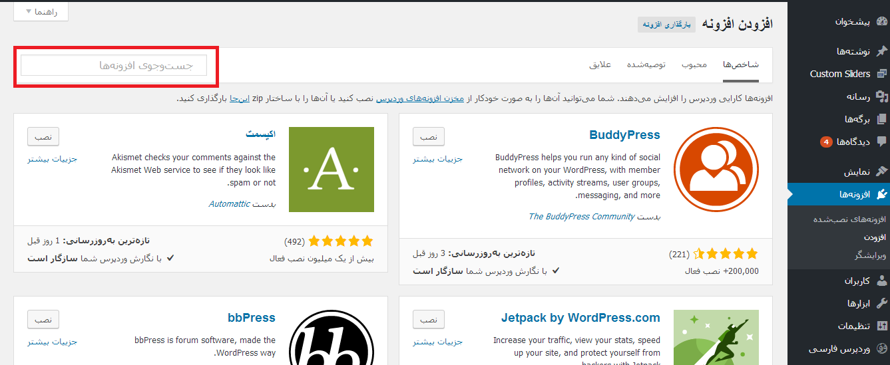Switch to the توصیه‌شده tab
Viewport: 890px width, 365px height.
coord(647,64)
